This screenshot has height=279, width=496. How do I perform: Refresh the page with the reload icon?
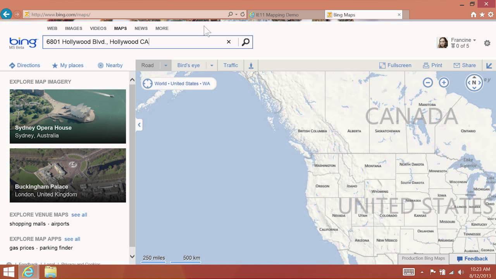point(243,14)
